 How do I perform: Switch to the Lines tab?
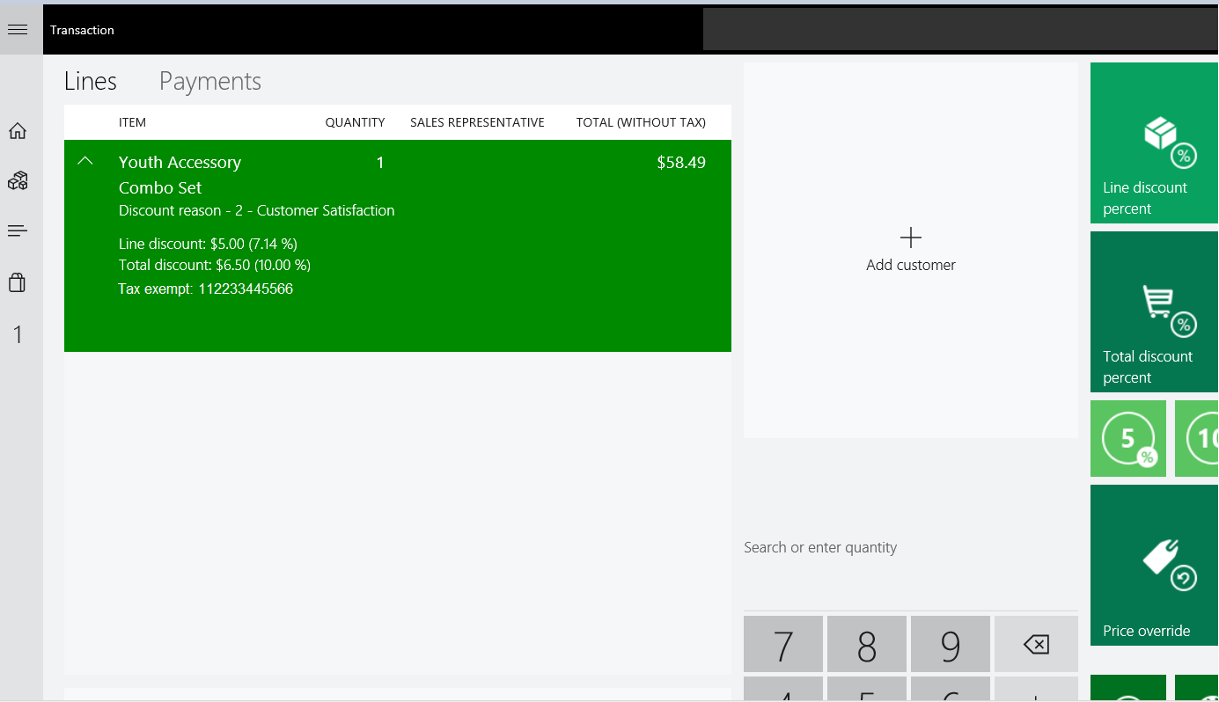[91, 82]
